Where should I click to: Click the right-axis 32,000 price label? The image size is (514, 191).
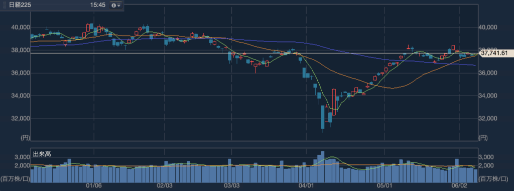488,119
